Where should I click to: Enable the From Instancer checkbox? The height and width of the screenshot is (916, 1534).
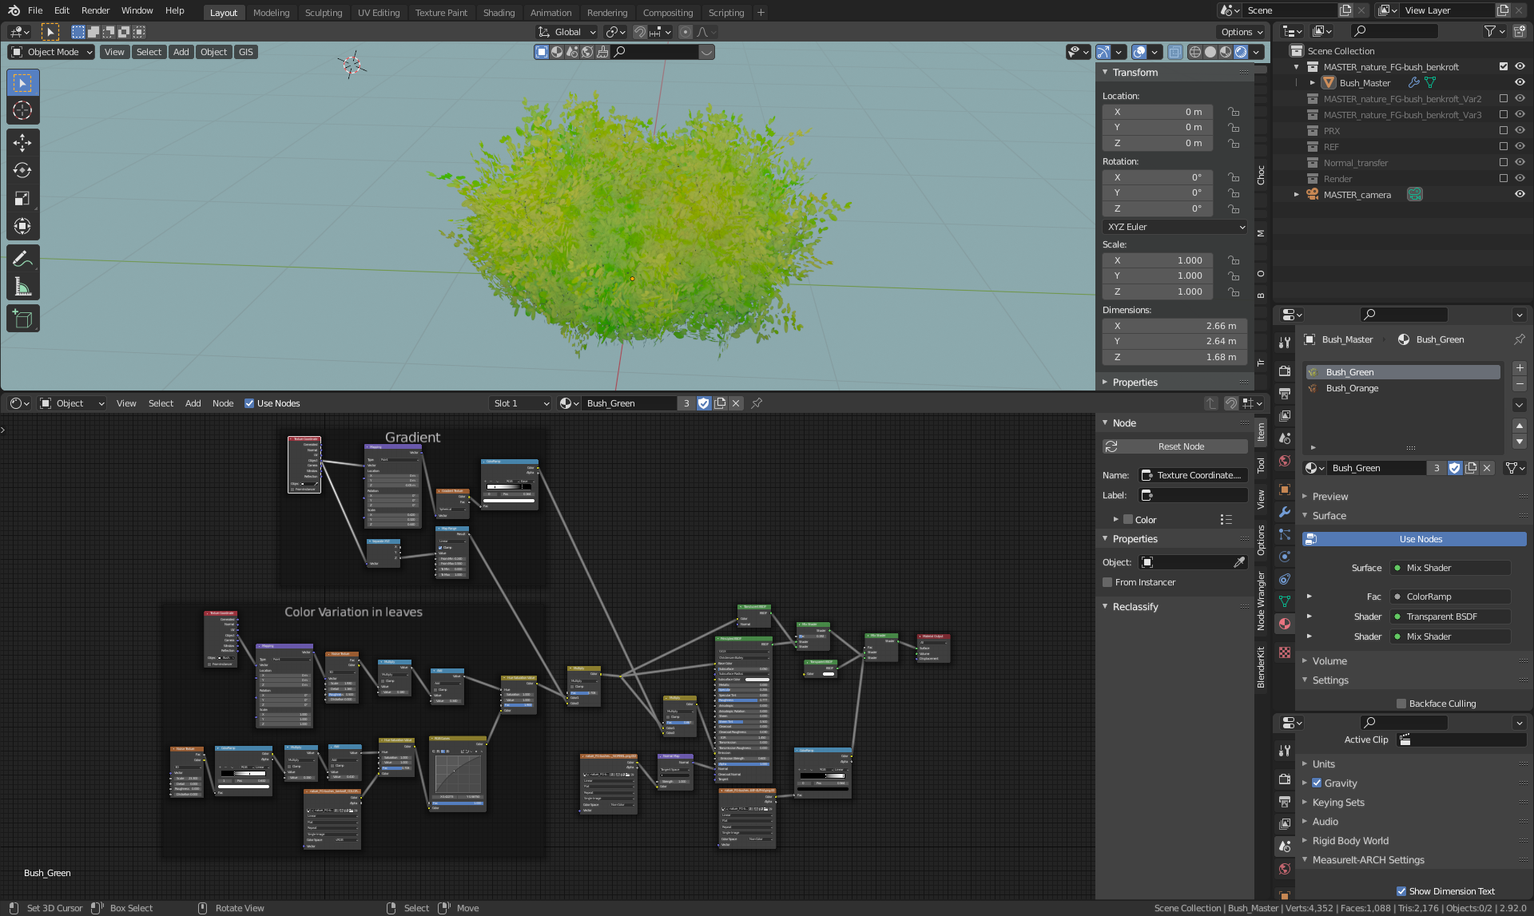click(x=1107, y=582)
